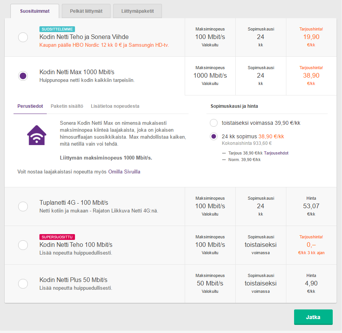Open Lisätietoa nopeudesta tab

(115, 106)
